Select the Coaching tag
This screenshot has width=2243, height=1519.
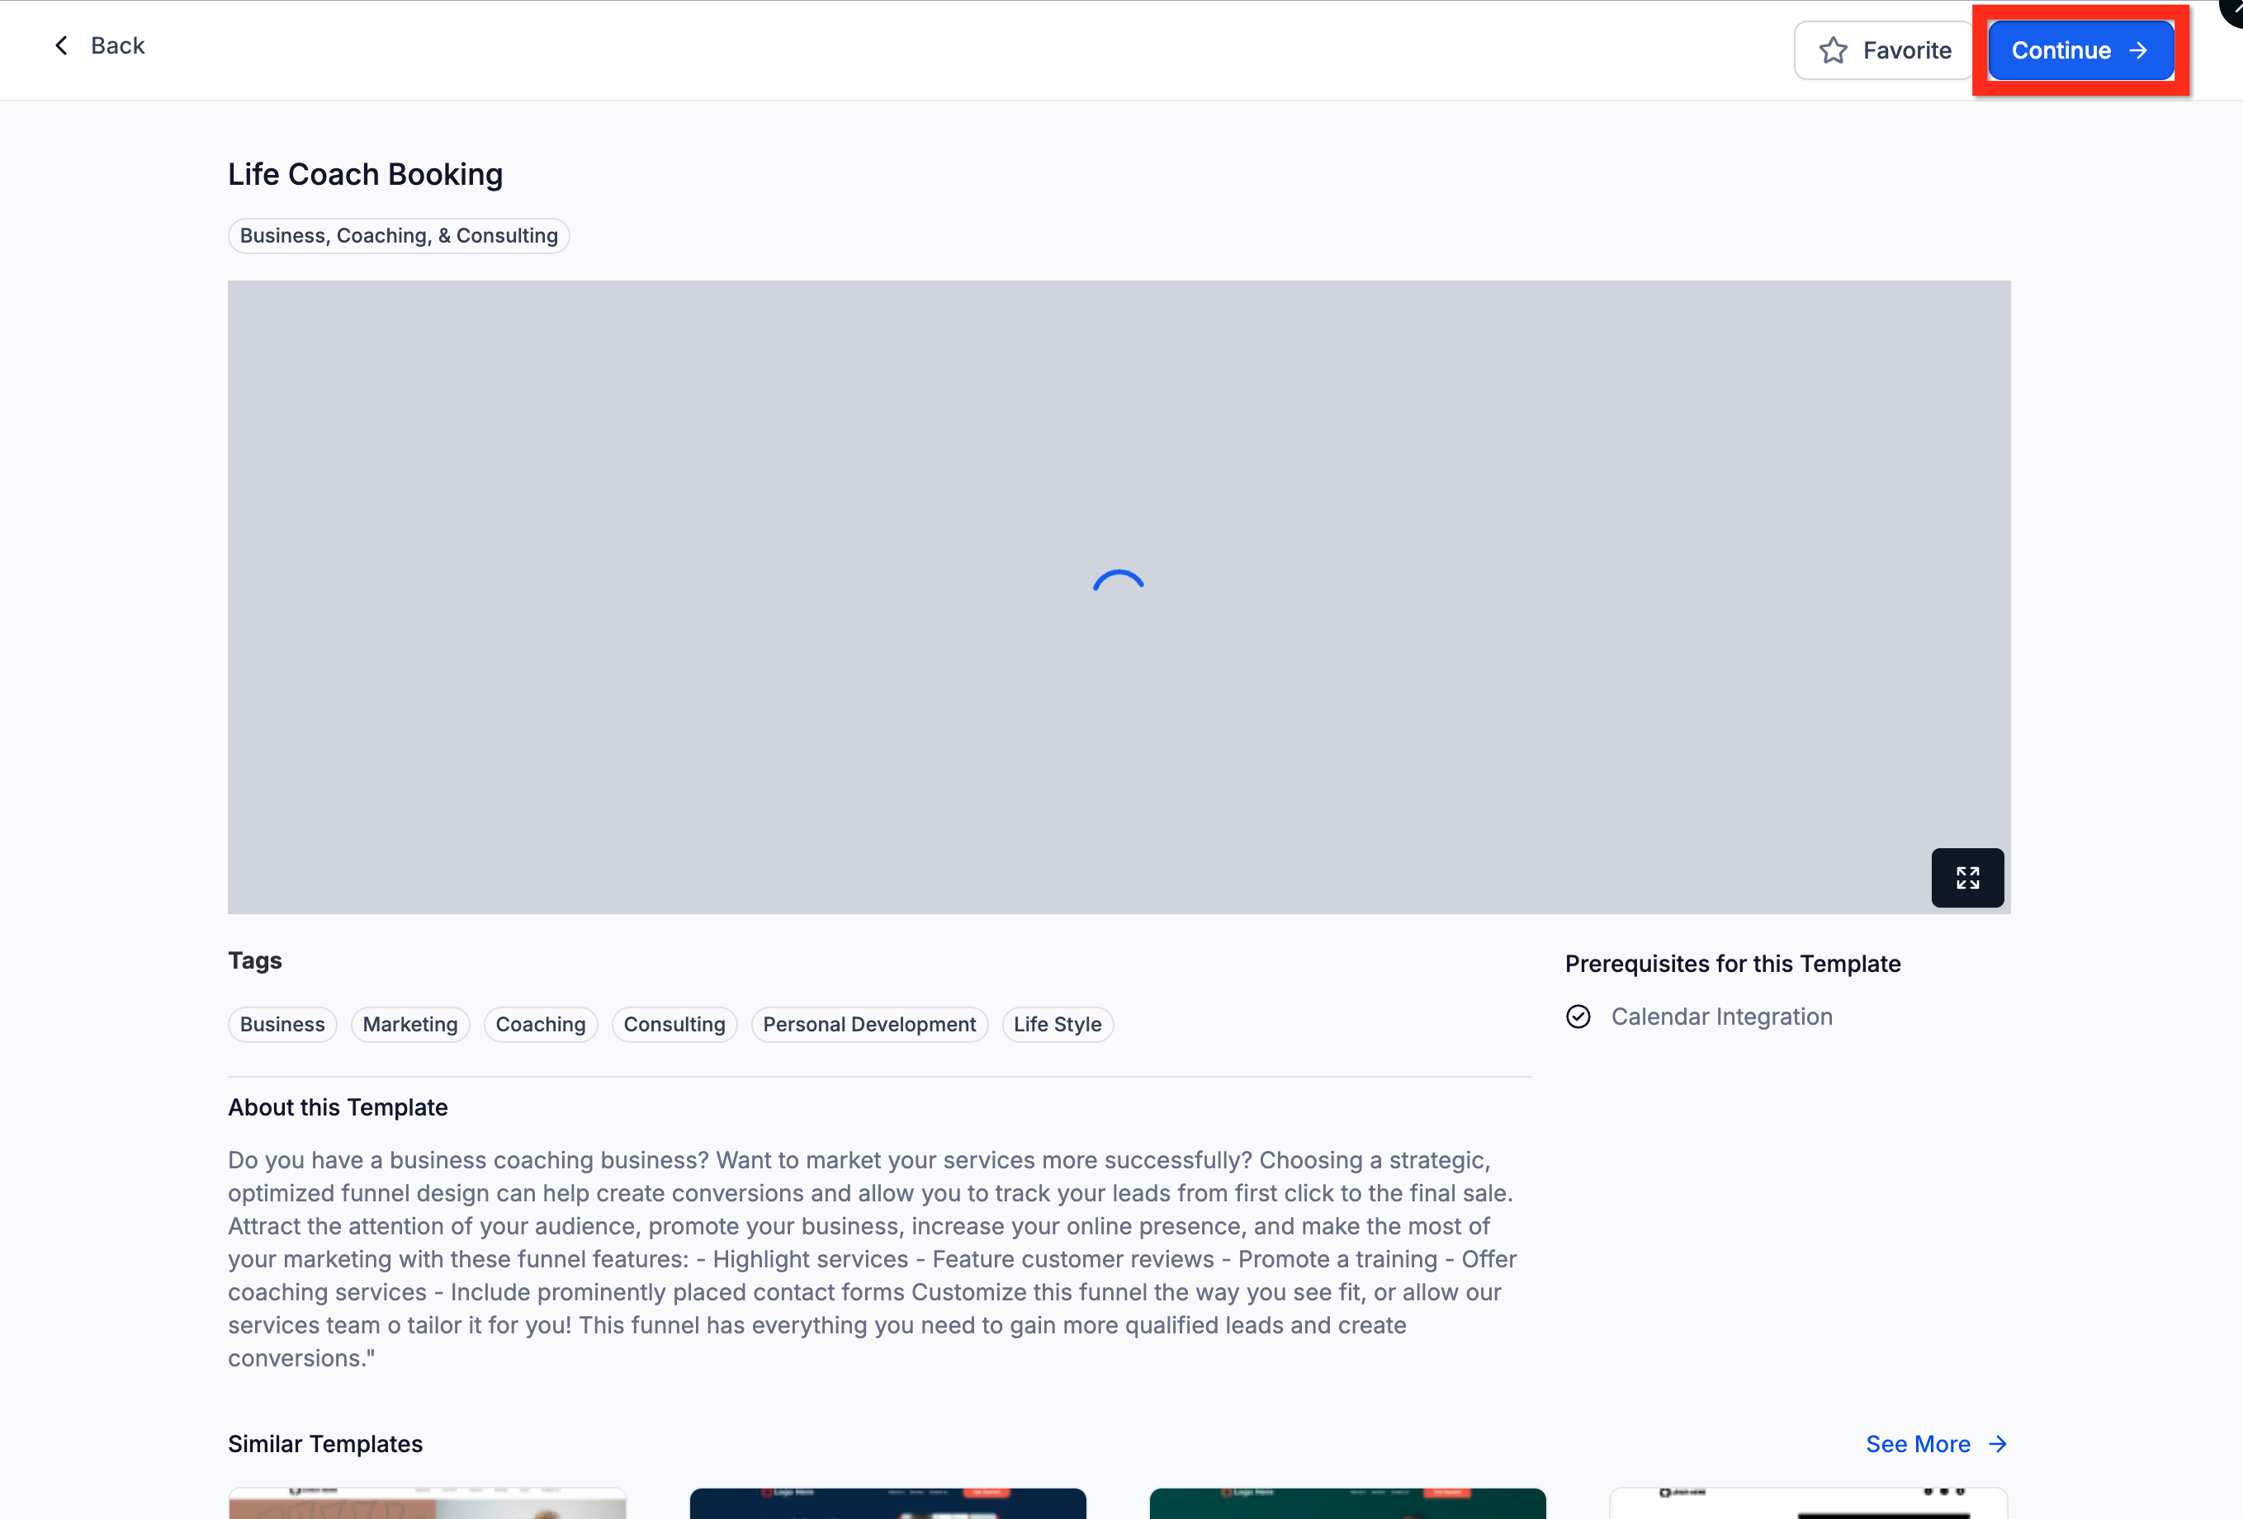[541, 1024]
